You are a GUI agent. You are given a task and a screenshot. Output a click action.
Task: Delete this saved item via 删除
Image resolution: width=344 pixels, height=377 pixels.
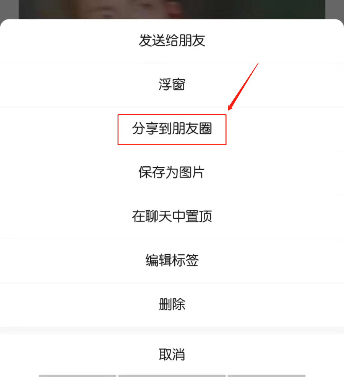click(x=172, y=304)
